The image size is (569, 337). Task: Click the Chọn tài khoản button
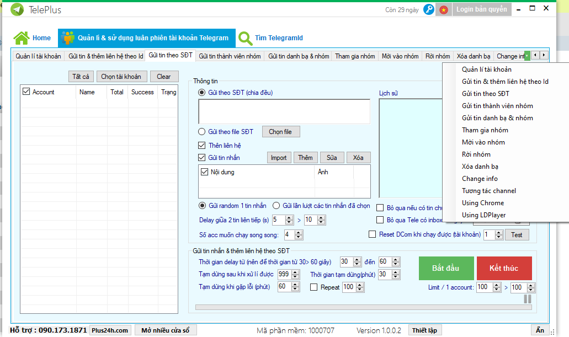tap(121, 77)
